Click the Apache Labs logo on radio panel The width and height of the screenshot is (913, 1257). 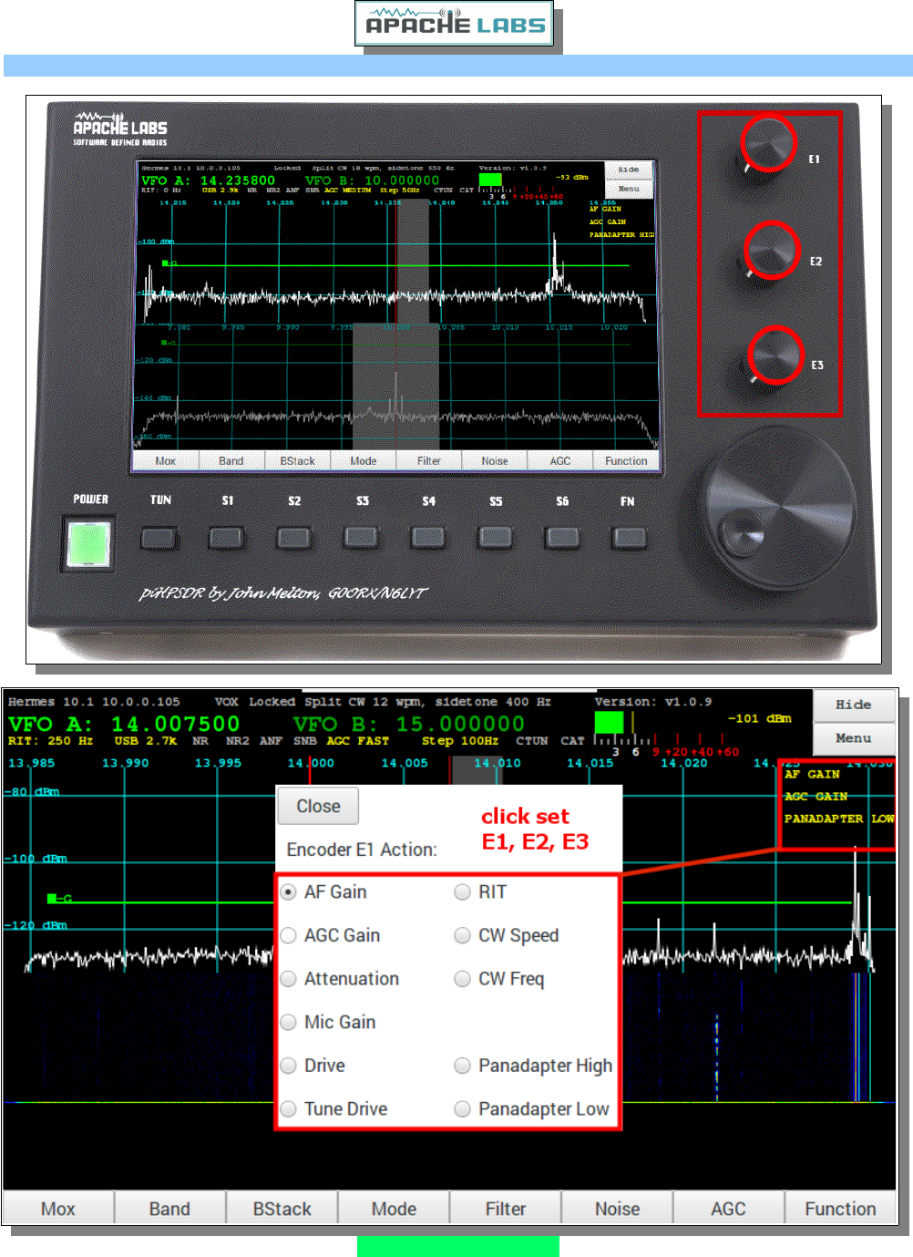[x=120, y=129]
